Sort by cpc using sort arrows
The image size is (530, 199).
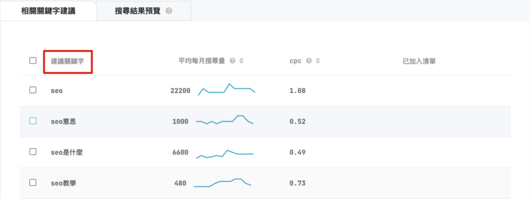(x=318, y=61)
